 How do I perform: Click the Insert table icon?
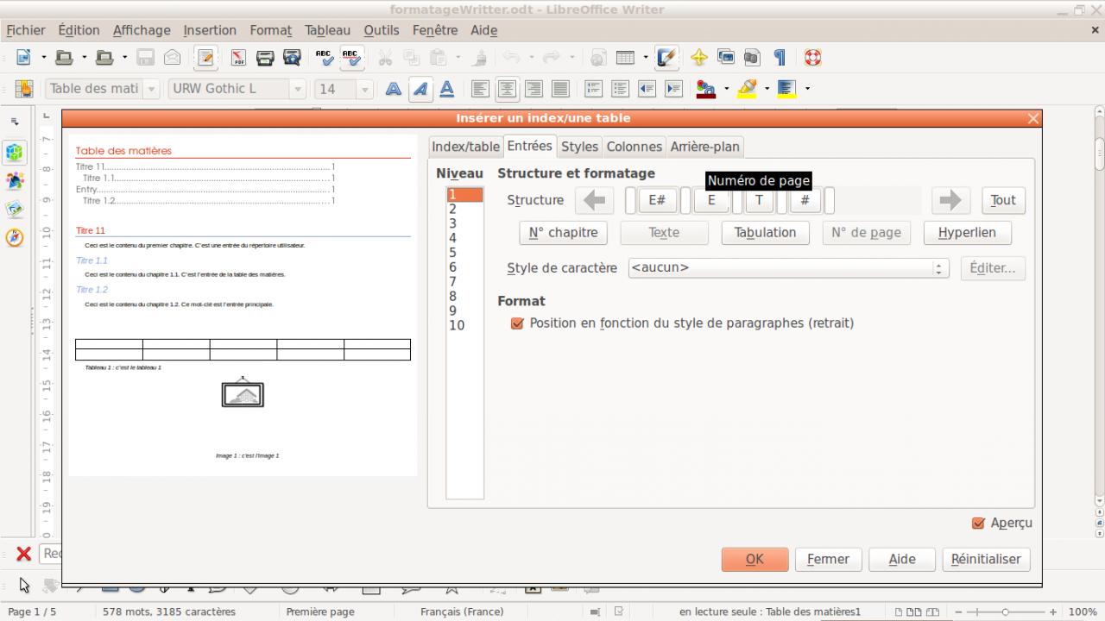click(x=624, y=58)
